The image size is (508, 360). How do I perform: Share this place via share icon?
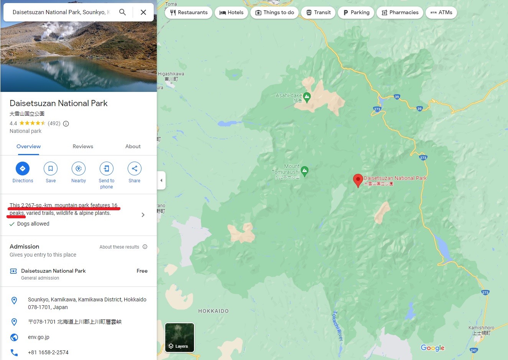135,169
